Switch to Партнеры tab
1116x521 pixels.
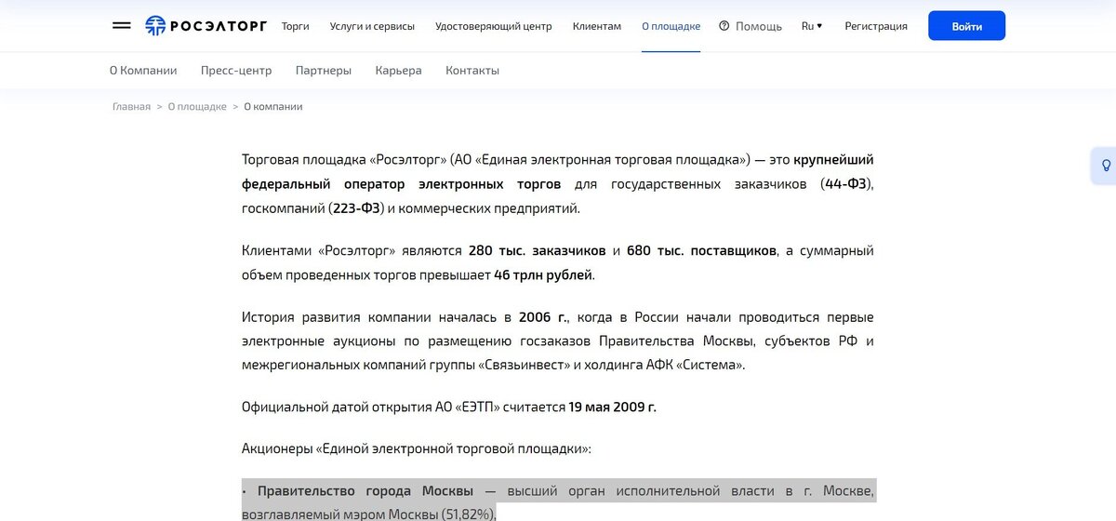tap(324, 71)
